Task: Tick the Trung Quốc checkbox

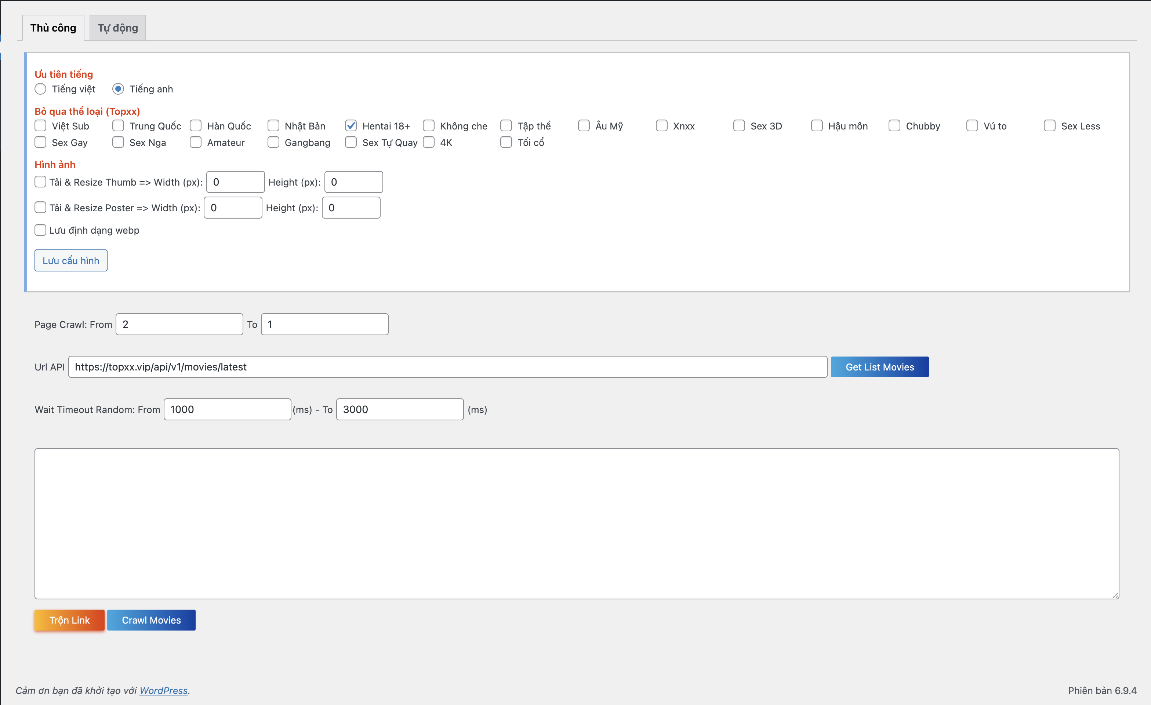Action: (x=118, y=125)
